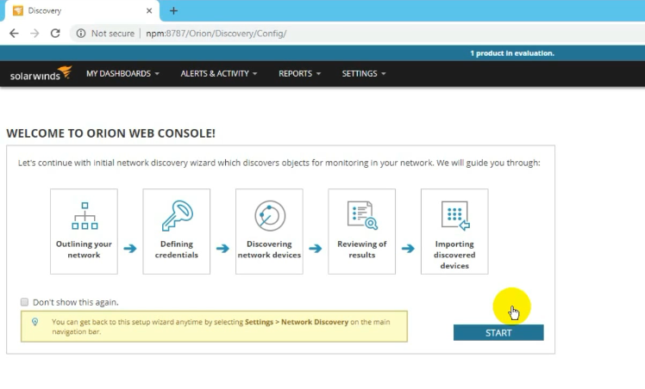Open Alerts & Activity menu
645x389 pixels.
pyautogui.click(x=219, y=74)
